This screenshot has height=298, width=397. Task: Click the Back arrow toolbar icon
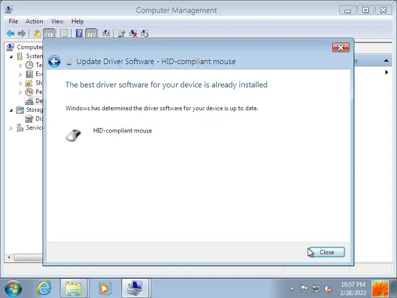[10, 33]
